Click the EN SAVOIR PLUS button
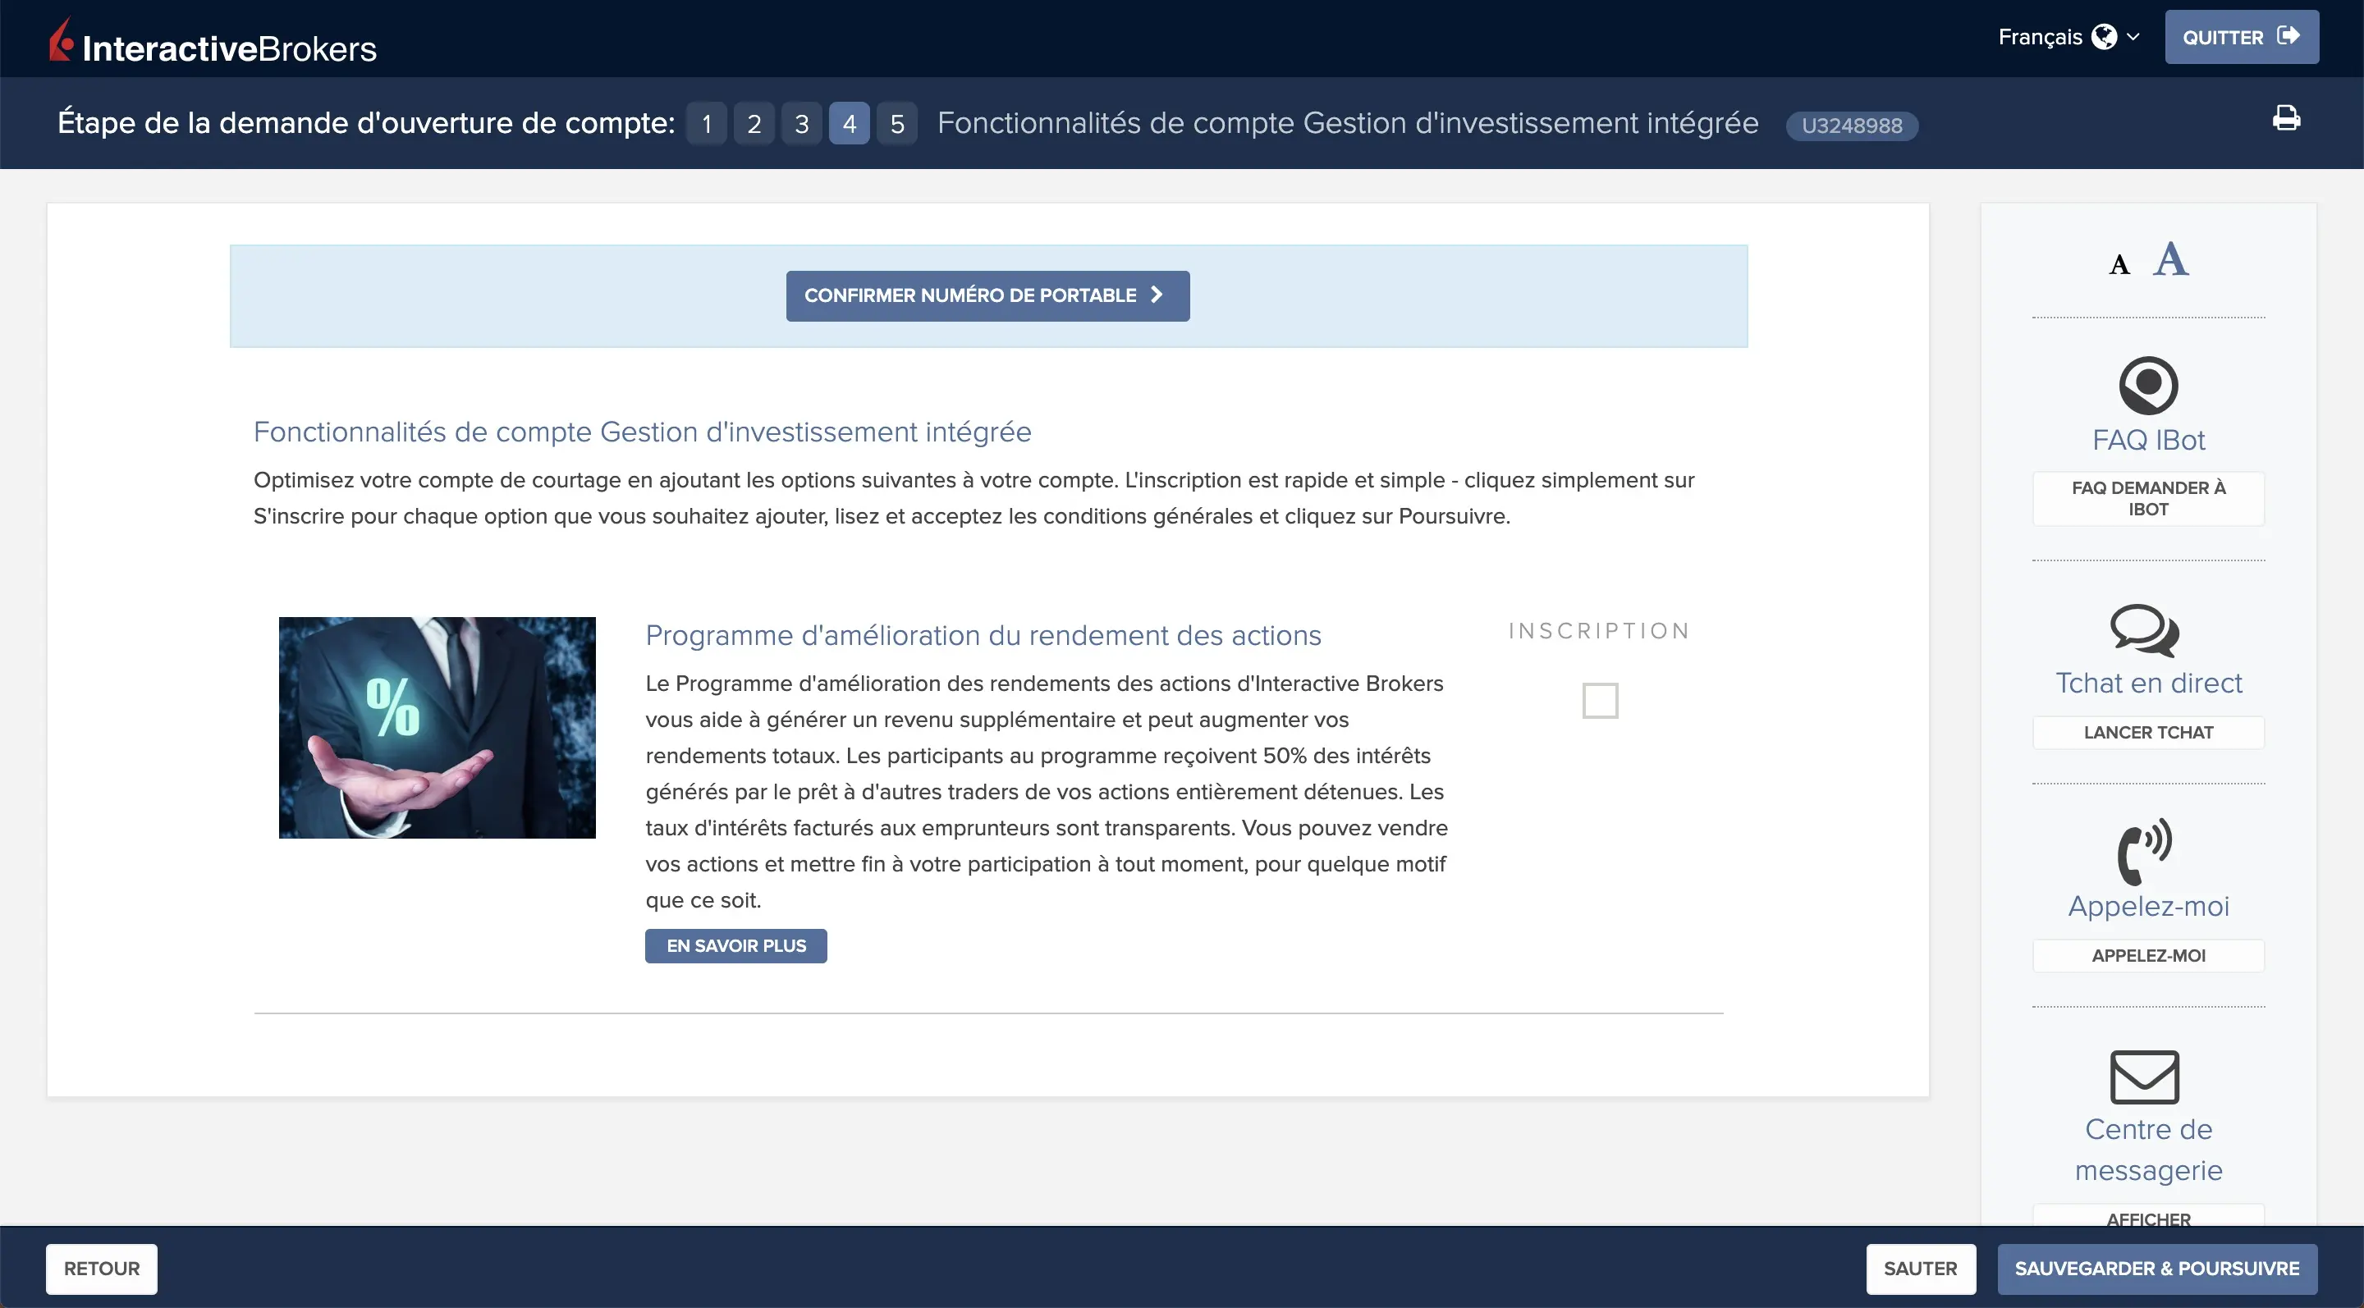 pos(736,945)
